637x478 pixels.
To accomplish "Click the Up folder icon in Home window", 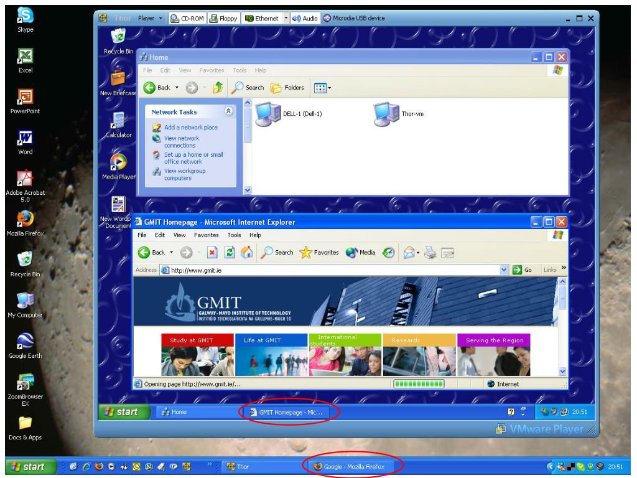I will pos(218,87).
